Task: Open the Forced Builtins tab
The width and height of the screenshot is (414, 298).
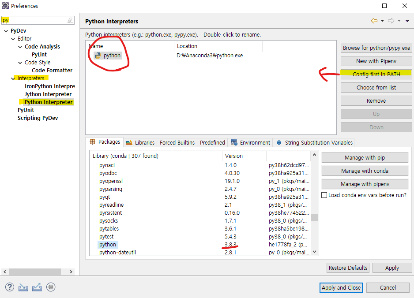Action: 177,143
